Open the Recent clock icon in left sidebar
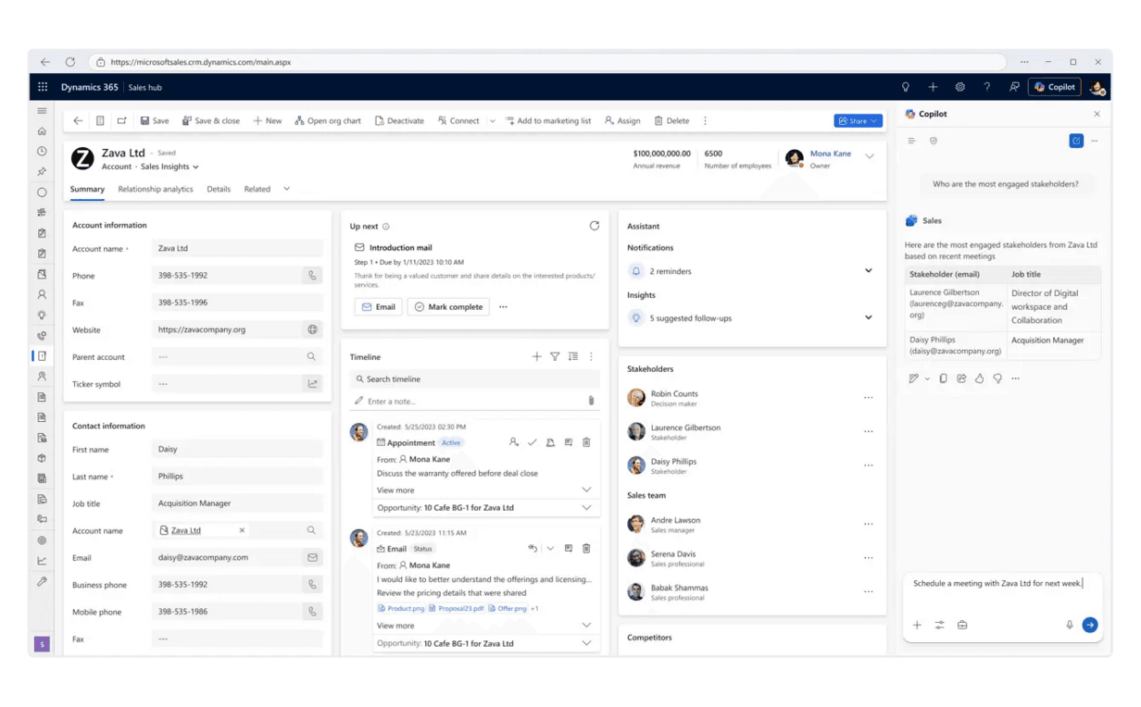The height and width of the screenshot is (707, 1141). point(42,151)
